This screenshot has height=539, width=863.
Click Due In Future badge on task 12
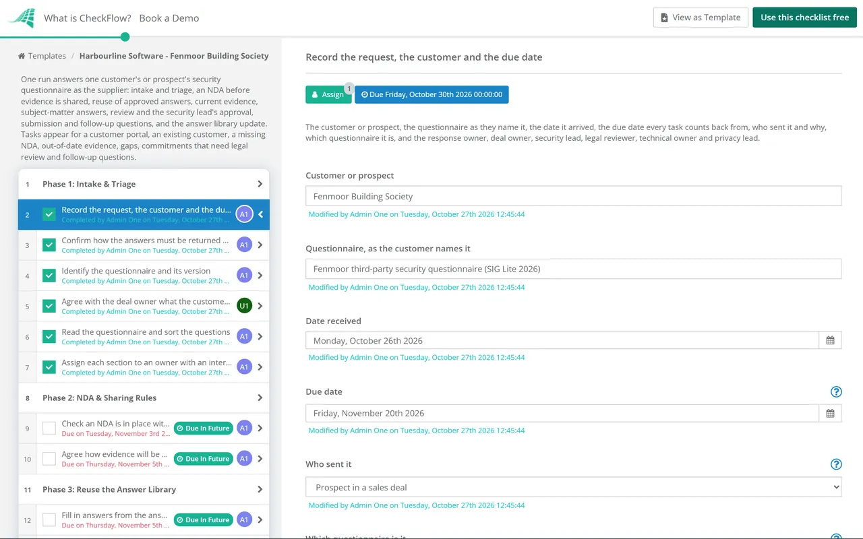tap(203, 519)
